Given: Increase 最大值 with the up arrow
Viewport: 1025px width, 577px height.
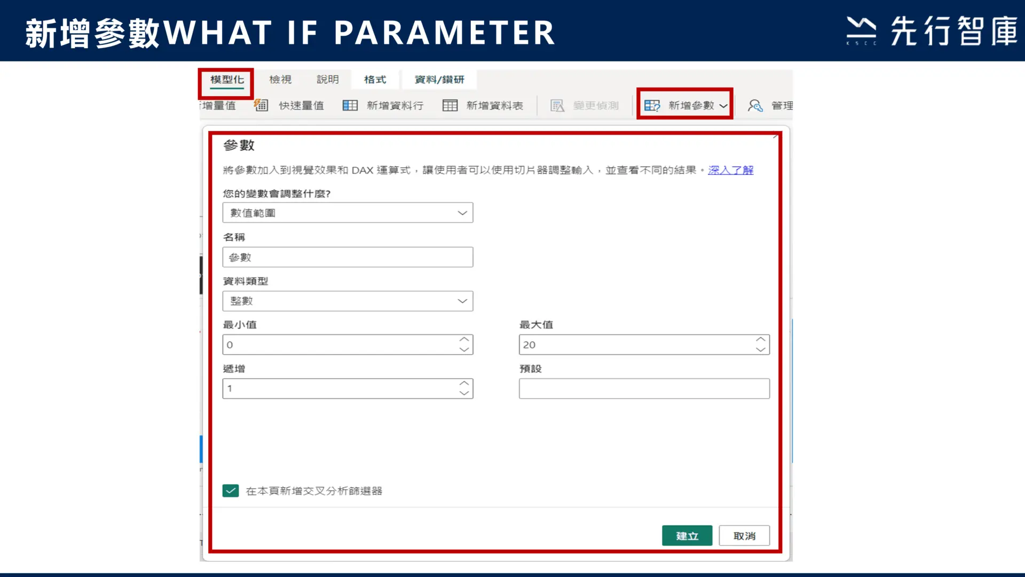Looking at the screenshot, I should point(760,340).
